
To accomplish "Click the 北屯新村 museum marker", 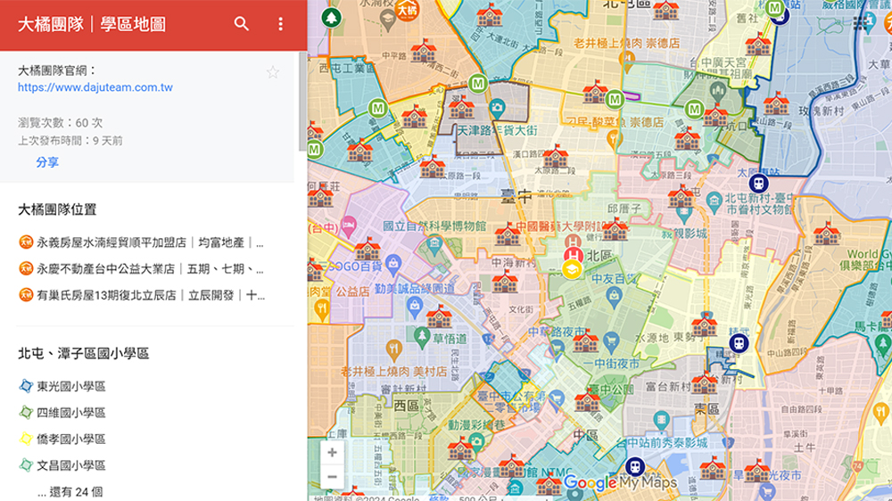I will coord(714,201).
